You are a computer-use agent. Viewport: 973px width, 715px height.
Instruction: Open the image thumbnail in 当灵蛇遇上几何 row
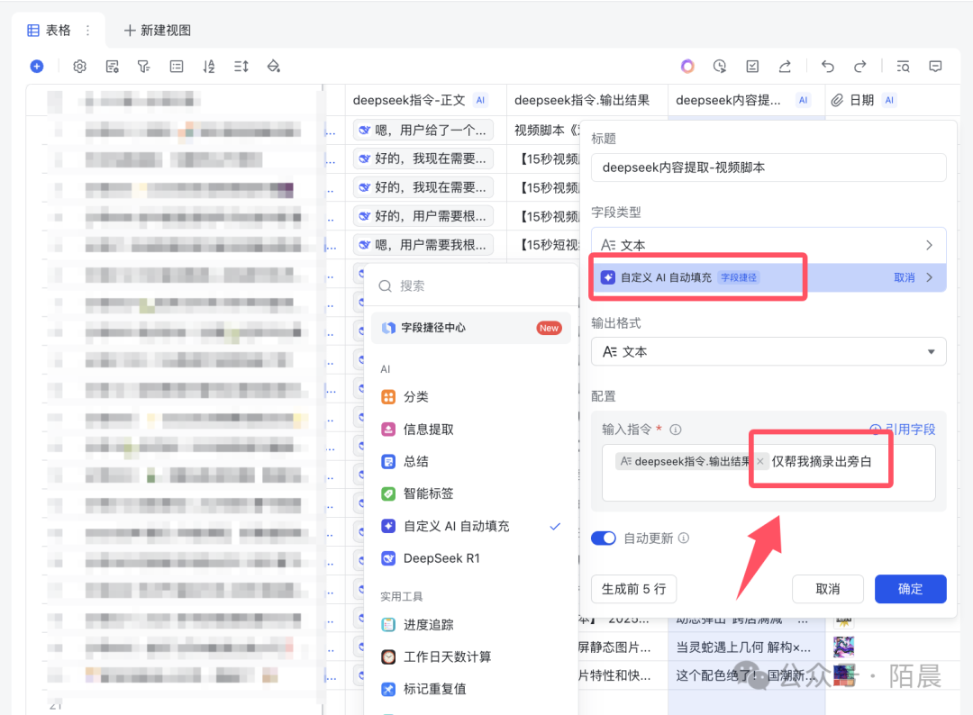[x=844, y=647]
